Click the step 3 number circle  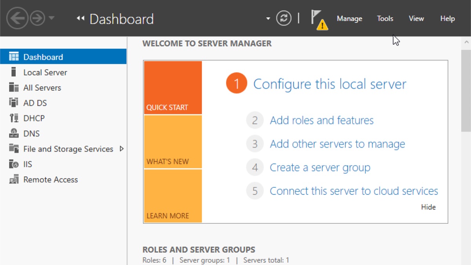click(x=255, y=144)
